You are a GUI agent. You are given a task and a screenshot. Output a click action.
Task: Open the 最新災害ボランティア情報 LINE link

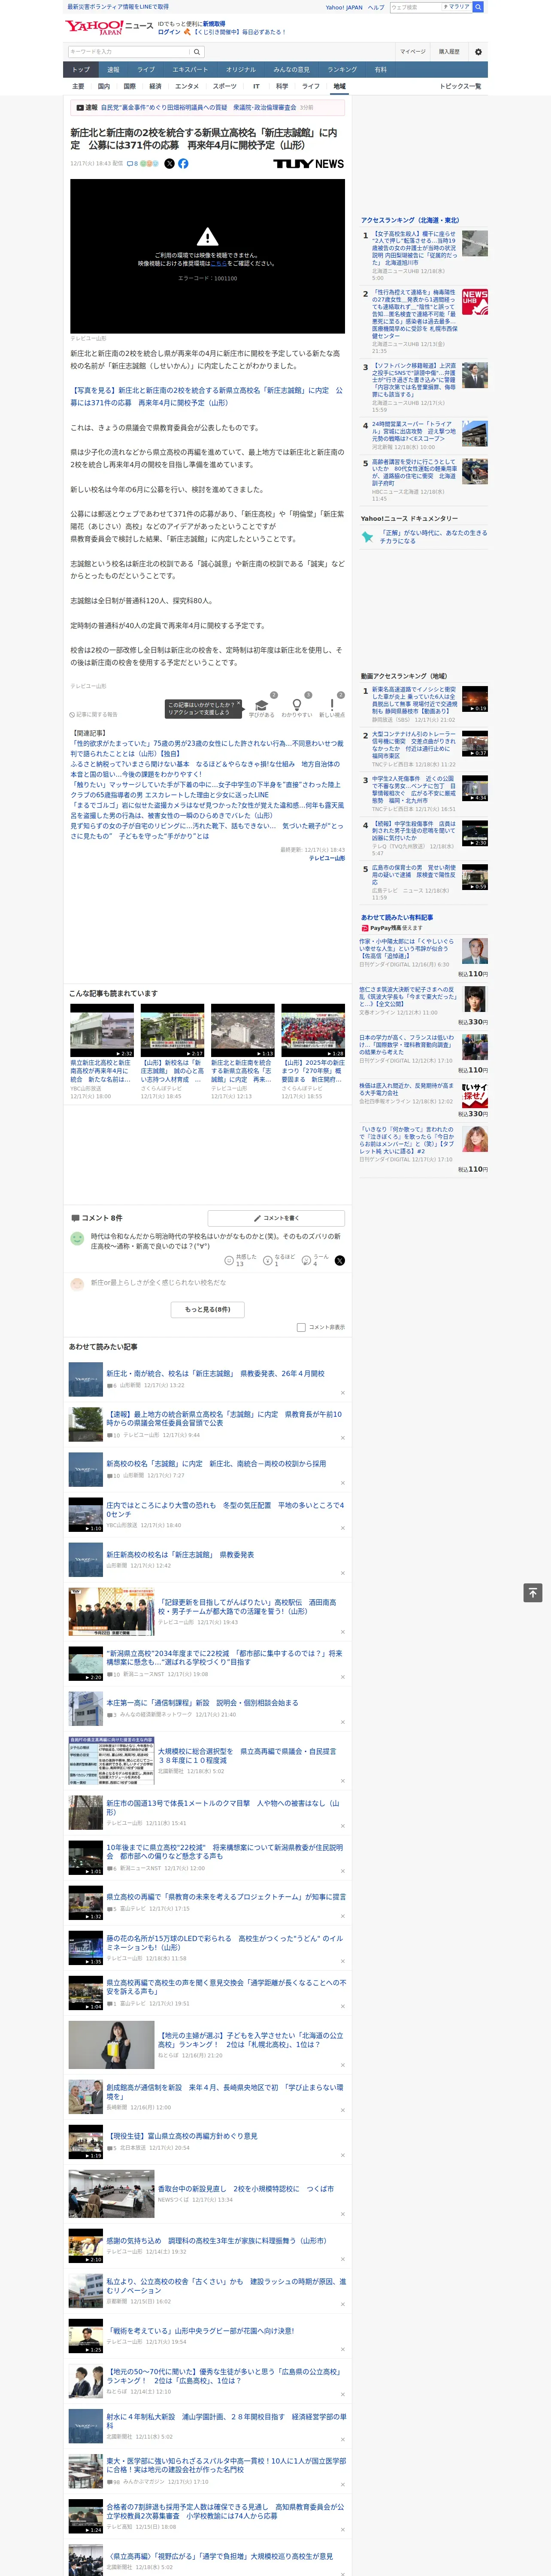[x=117, y=7]
